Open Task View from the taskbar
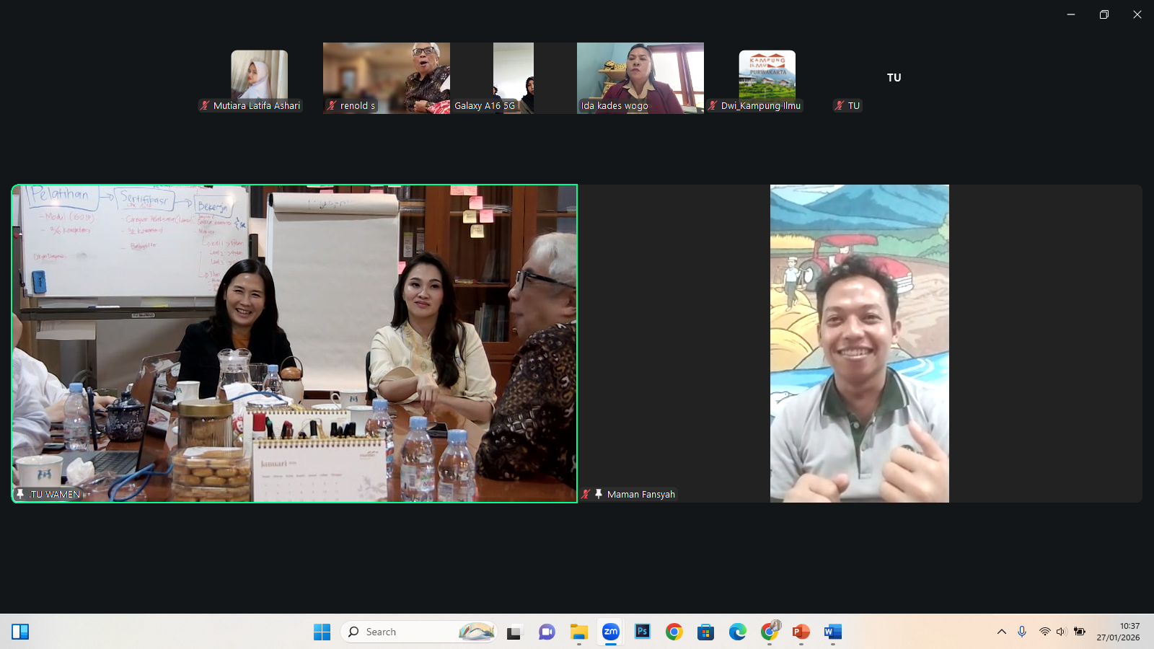1154x649 pixels. [x=514, y=632]
